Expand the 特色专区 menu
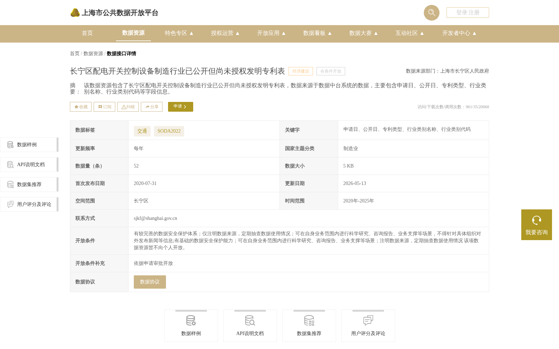Screen dimensions: 559x349 click(x=179, y=33)
